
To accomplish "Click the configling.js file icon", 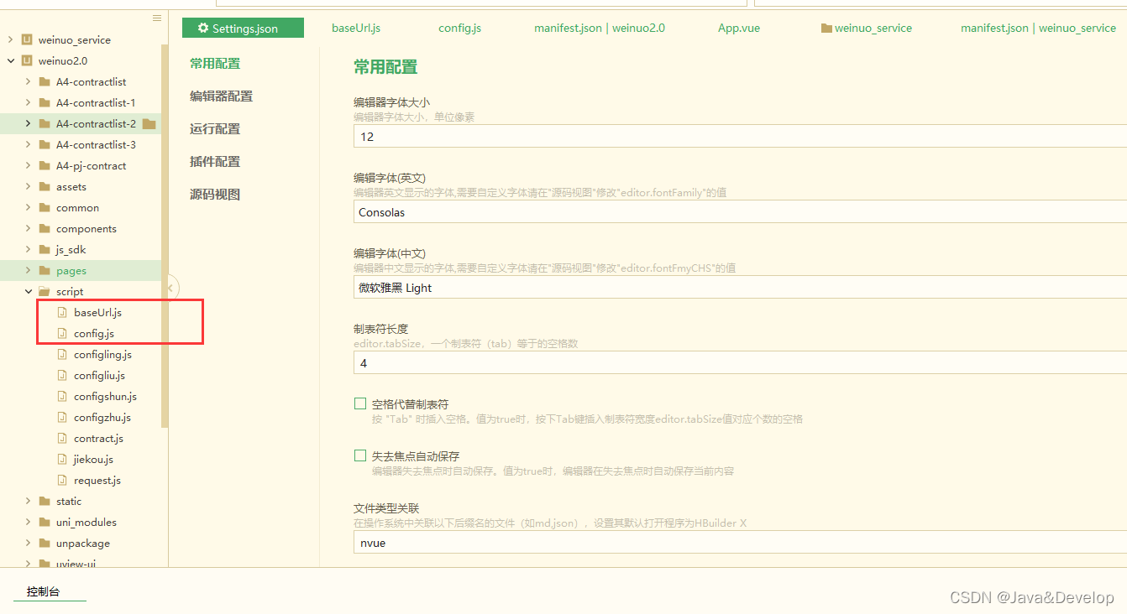I will (x=61, y=354).
